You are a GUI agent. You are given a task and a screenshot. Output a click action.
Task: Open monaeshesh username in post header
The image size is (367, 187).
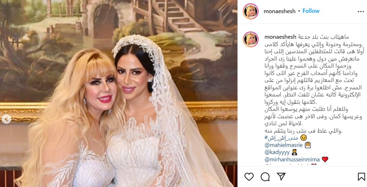[x=280, y=11]
